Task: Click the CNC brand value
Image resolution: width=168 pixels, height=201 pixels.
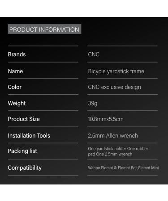Action: [x=94, y=54]
